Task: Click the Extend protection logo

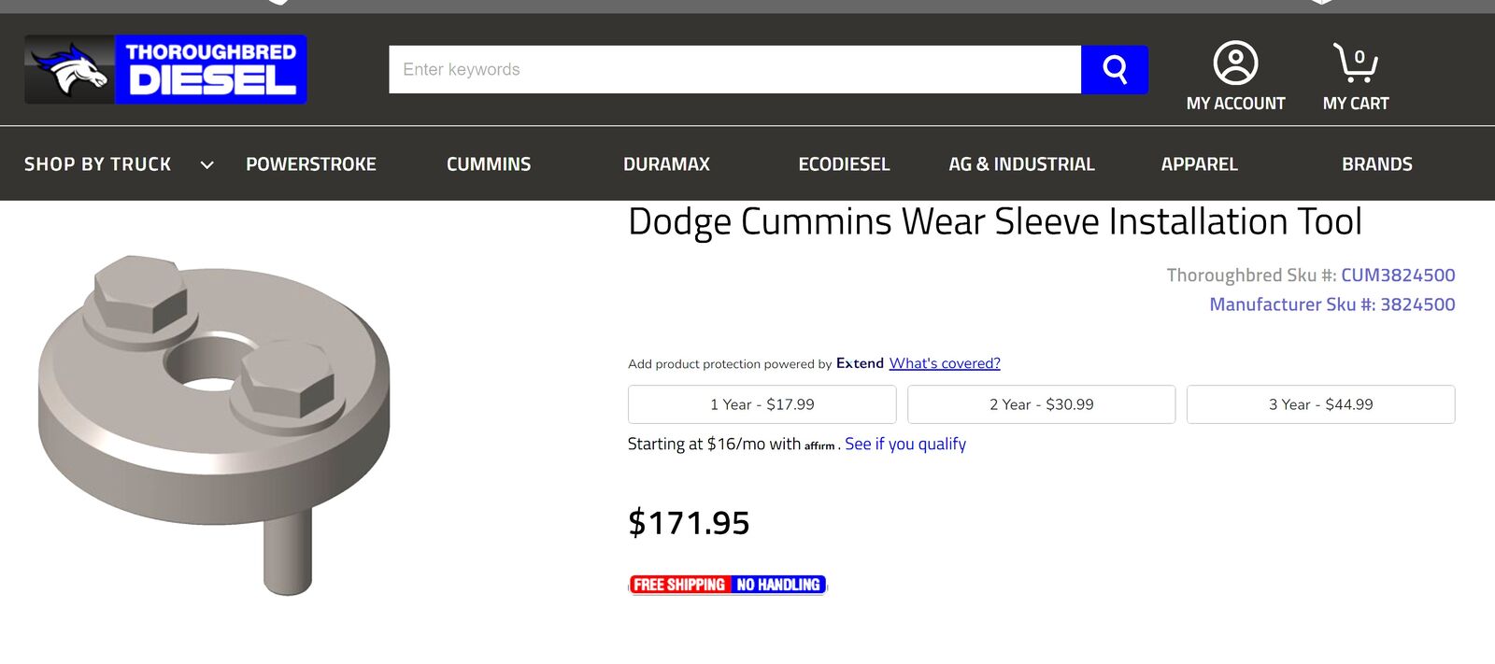Action: [x=861, y=362]
